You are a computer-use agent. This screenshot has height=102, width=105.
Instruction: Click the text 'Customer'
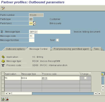pos(55,19)
